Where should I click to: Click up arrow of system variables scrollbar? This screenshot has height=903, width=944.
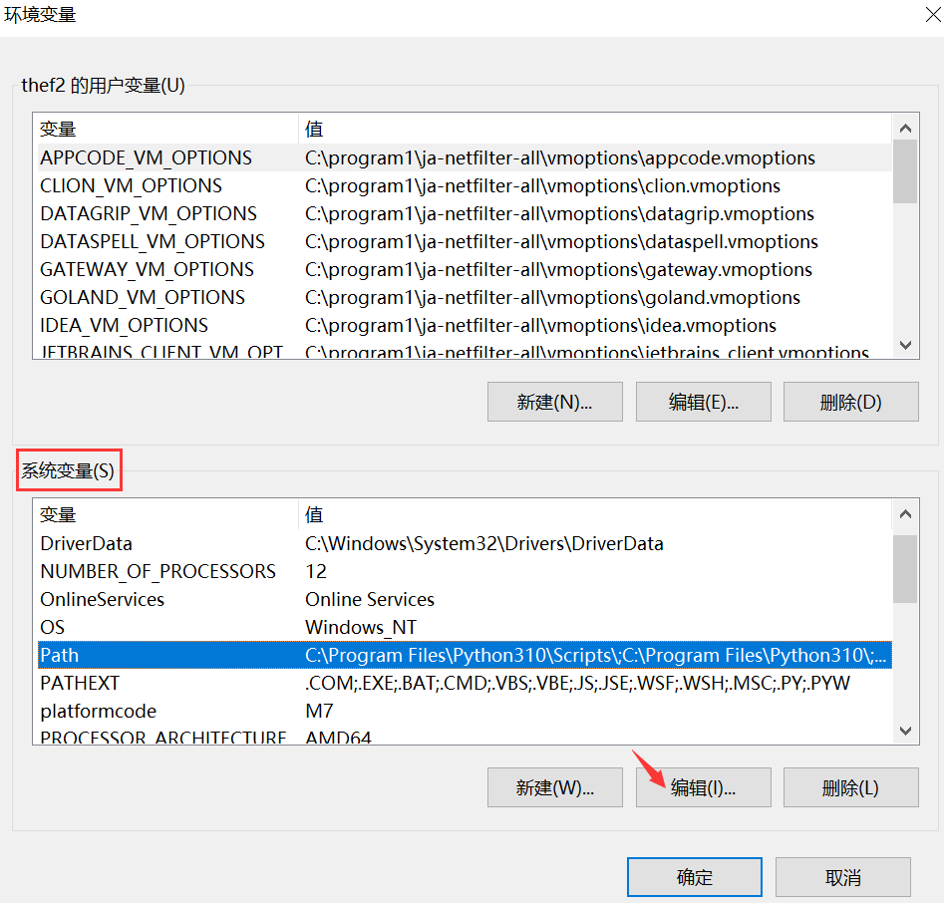[x=905, y=514]
